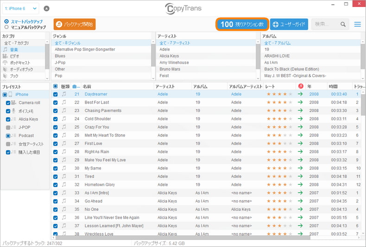Click the Audiobook category icon
Viewport: 366px width, 247px height.
tap(5, 69)
